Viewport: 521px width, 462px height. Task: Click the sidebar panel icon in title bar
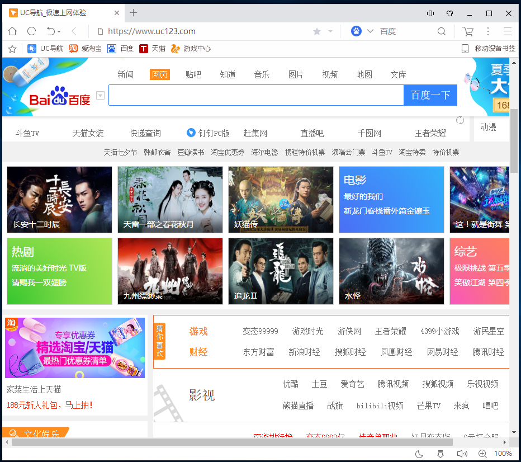point(430,13)
